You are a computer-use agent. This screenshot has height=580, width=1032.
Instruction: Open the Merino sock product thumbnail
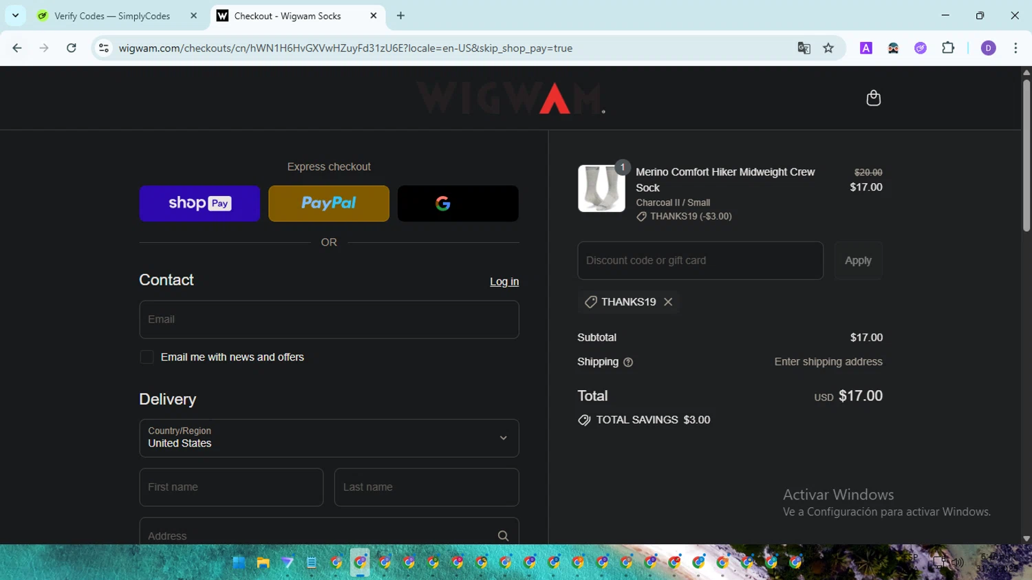(601, 189)
